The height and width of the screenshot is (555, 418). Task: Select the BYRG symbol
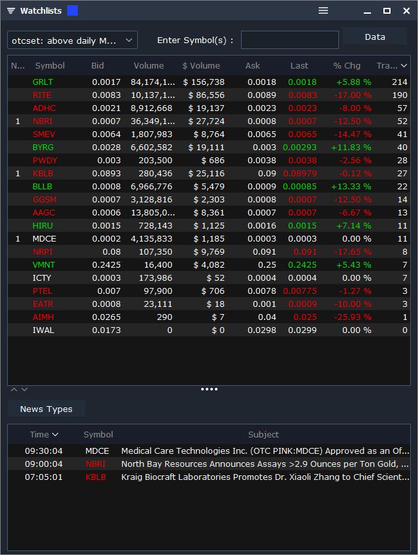click(x=43, y=148)
